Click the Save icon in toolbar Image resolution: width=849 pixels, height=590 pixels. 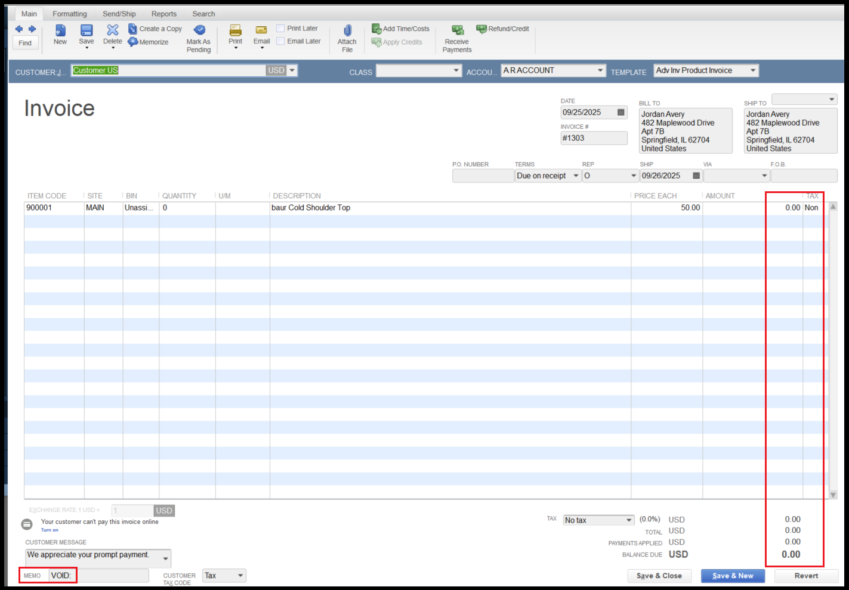click(87, 30)
